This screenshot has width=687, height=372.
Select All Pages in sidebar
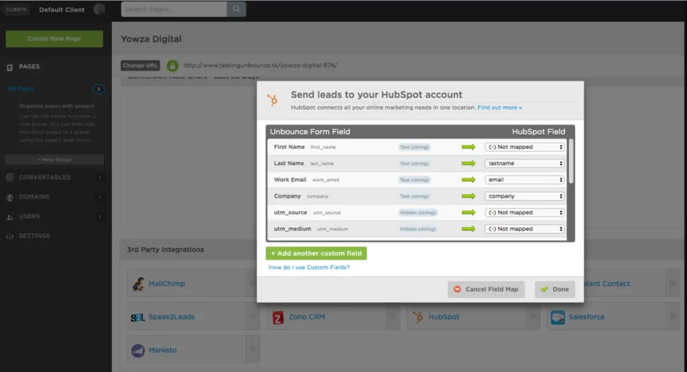pos(21,89)
